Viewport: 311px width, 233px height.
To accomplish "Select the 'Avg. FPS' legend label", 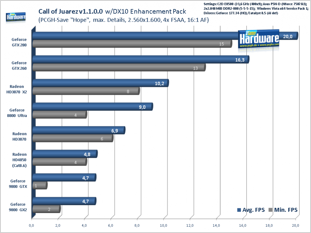I will click(x=253, y=210).
